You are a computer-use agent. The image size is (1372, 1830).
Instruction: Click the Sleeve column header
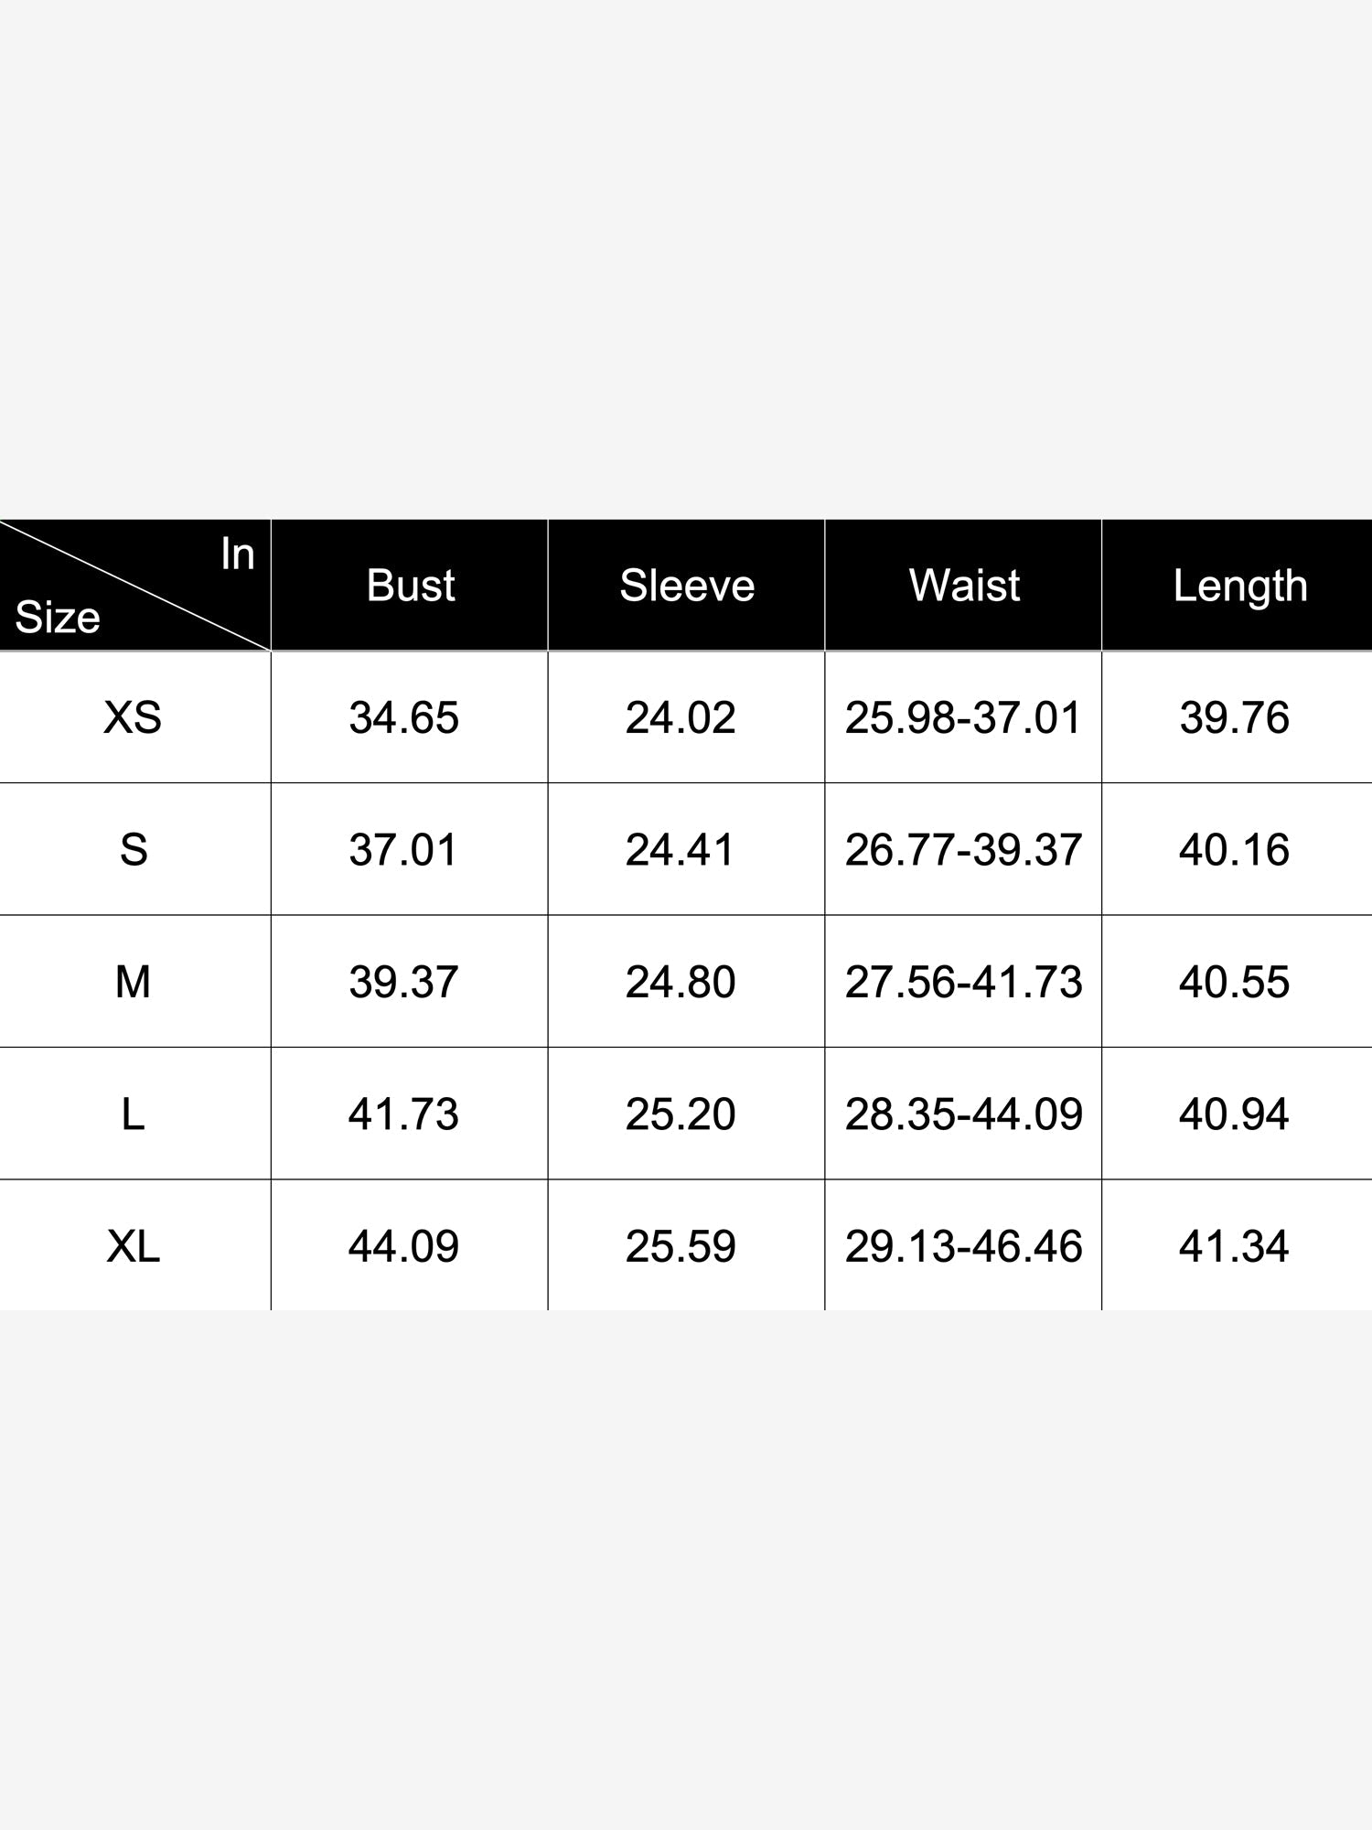[x=687, y=586]
